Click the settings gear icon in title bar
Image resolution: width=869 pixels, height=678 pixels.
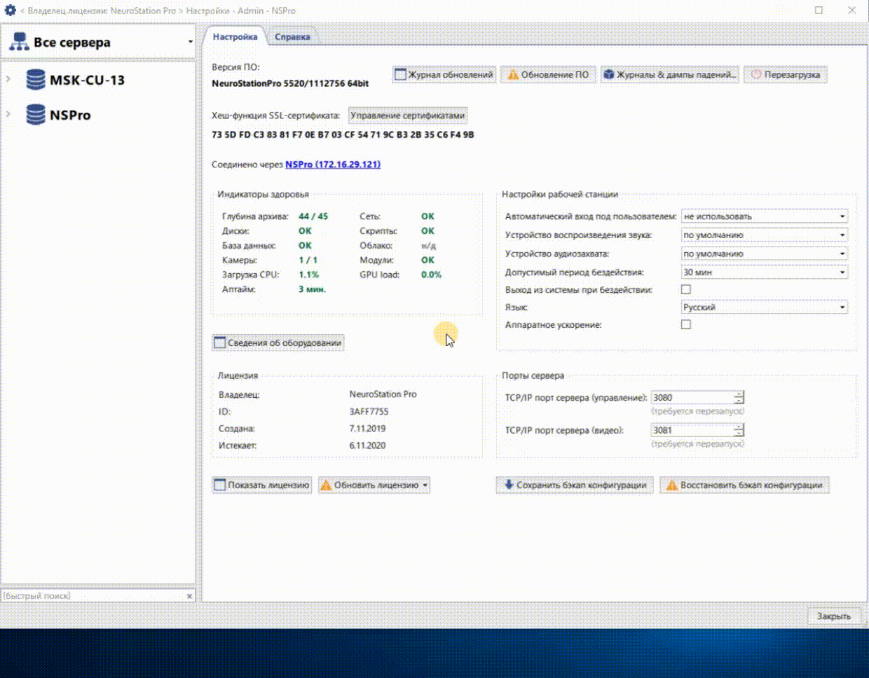pyautogui.click(x=10, y=10)
